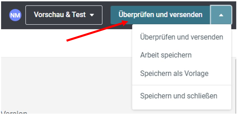Choose Arbeit speichern from the menu
The image size is (238, 115).
point(181,55)
